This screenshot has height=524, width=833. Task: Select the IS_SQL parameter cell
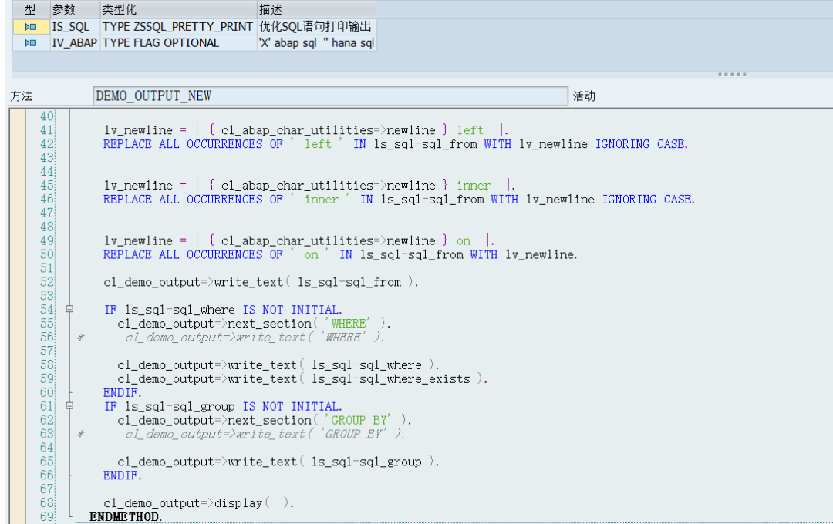pyautogui.click(x=75, y=26)
